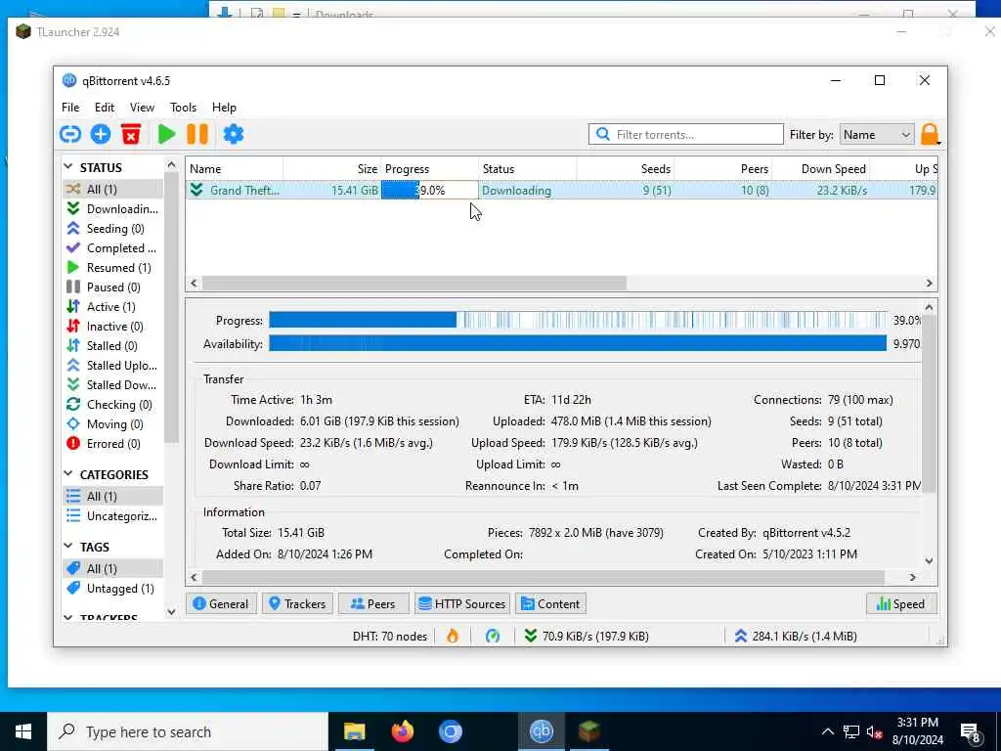Select the Inactive (0) filter
The width and height of the screenshot is (1001, 751).
(113, 327)
